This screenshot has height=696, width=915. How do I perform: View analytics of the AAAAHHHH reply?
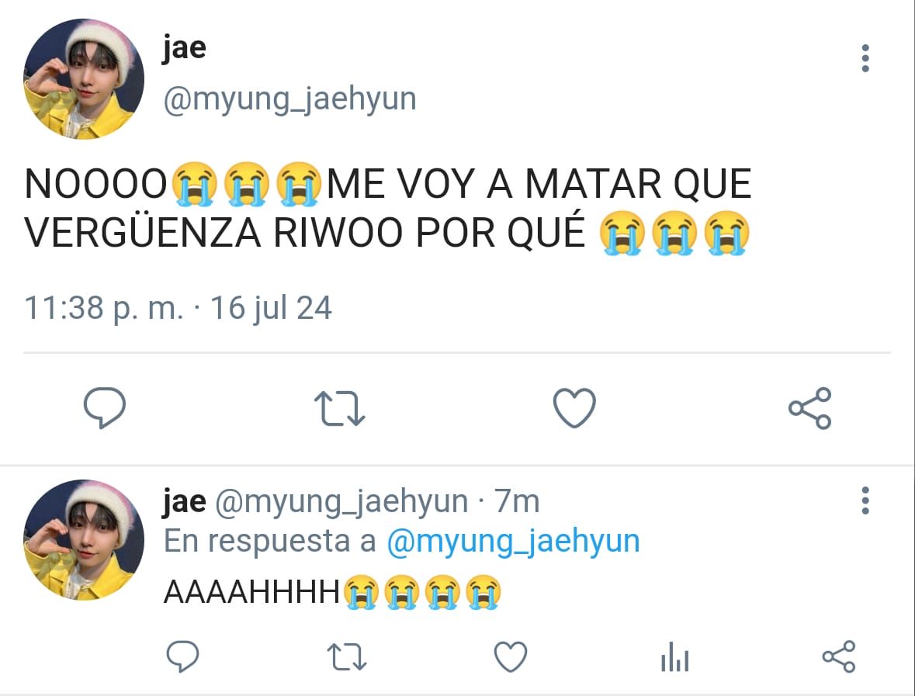(675, 657)
